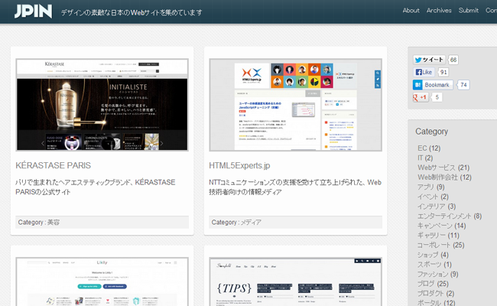Screen dimensions: 497x306
Task: Select the ファッション (9) category
Action: (x=437, y=274)
